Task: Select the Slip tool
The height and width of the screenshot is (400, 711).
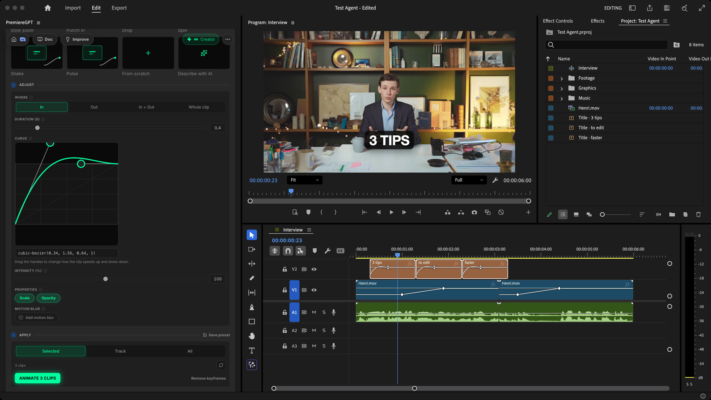Action: pos(252,292)
